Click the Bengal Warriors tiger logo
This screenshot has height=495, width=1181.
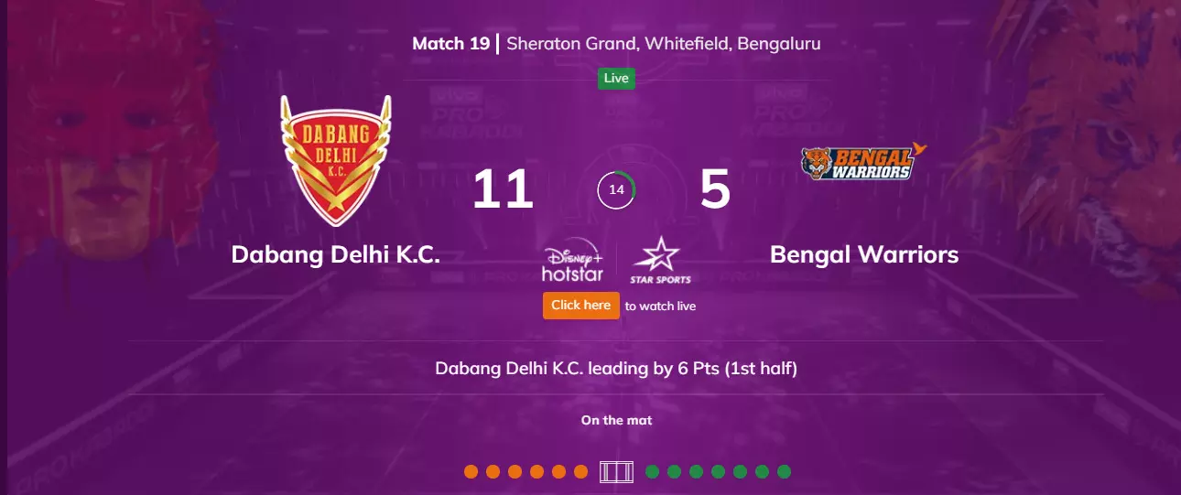864,162
